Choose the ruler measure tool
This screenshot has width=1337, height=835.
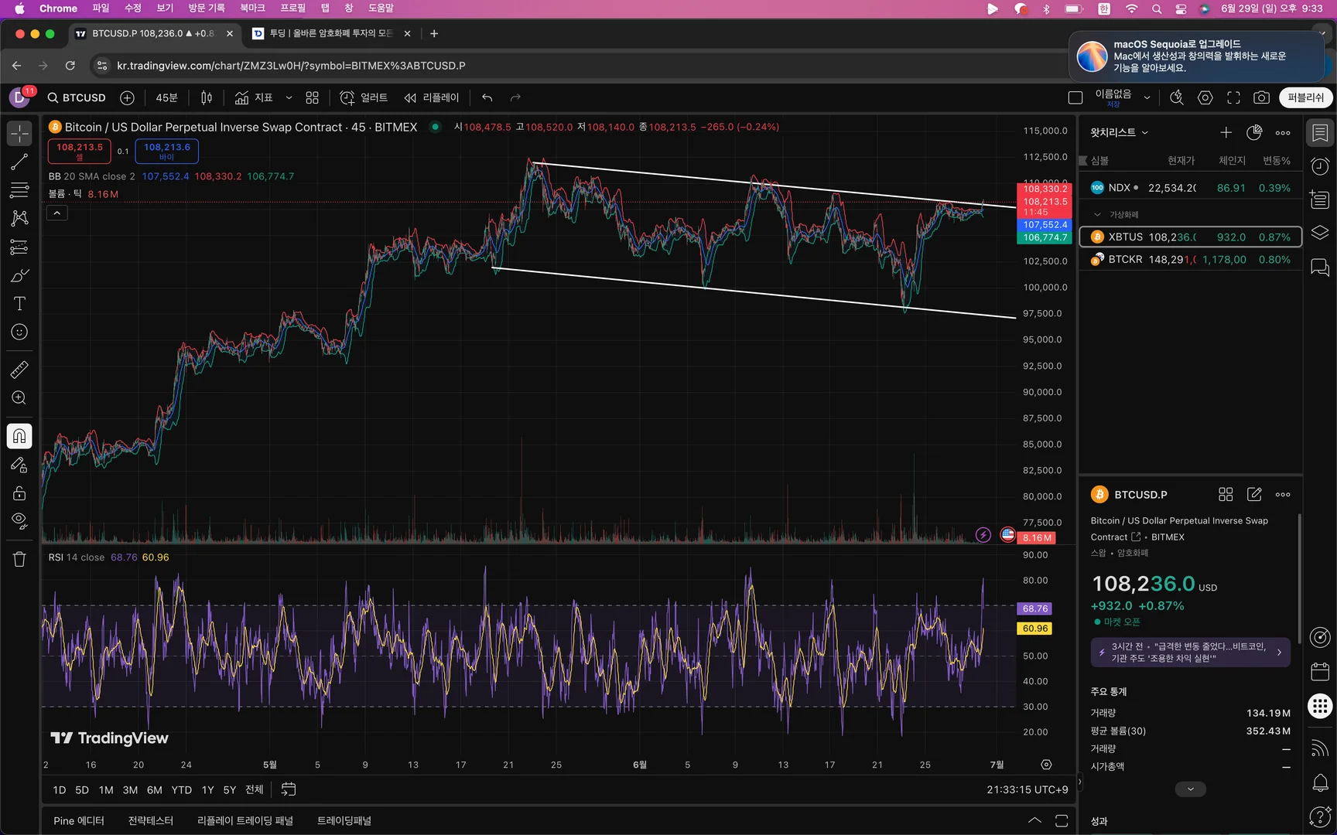(19, 370)
